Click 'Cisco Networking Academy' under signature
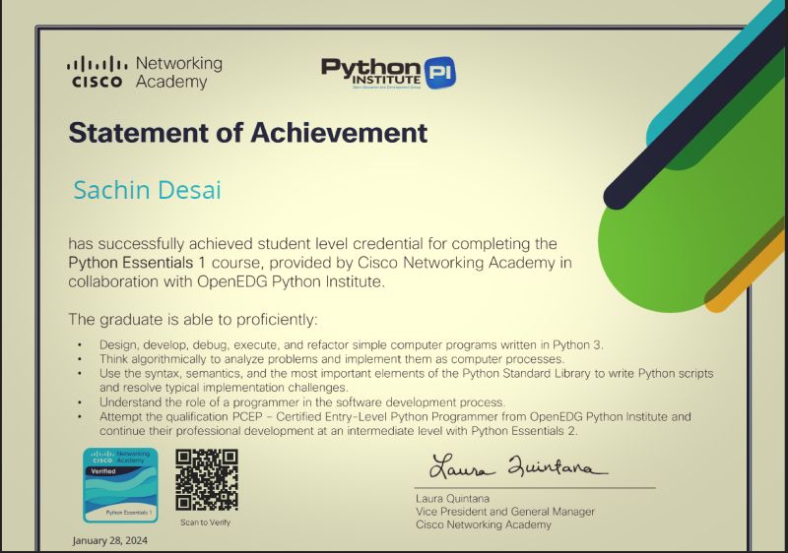788x553 pixels. [x=484, y=524]
